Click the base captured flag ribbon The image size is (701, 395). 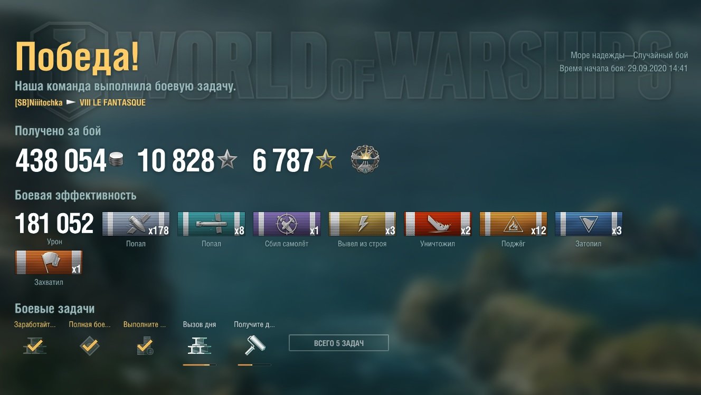pyautogui.click(x=49, y=263)
